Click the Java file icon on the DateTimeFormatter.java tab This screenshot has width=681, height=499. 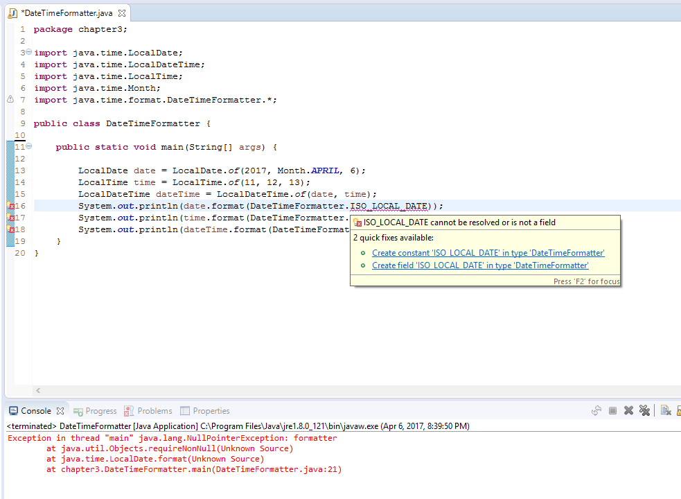pyautogui.click(x=12, y=13)
